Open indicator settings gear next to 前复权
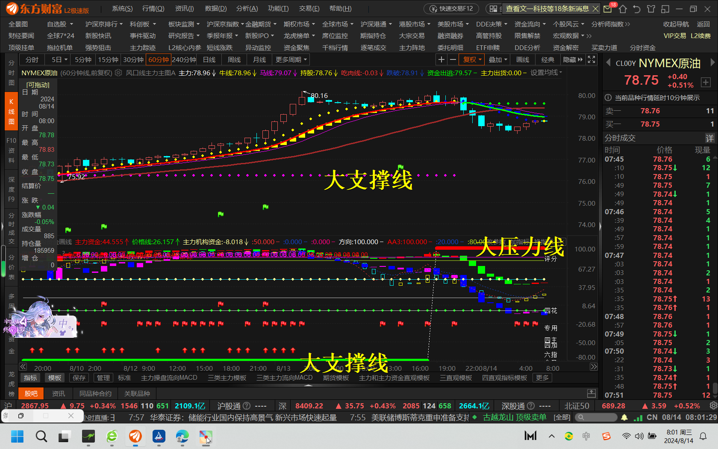718x449 pixels. (x=119, y=73)
